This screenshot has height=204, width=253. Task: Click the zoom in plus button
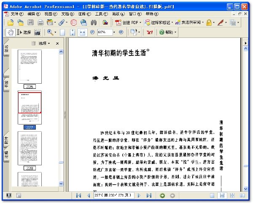pos(121,32)
